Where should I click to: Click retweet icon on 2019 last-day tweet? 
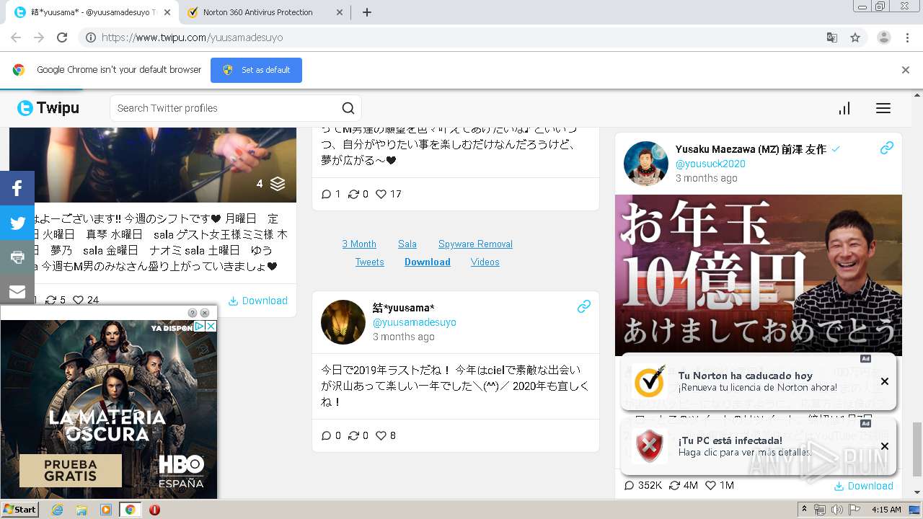(353, 435)
